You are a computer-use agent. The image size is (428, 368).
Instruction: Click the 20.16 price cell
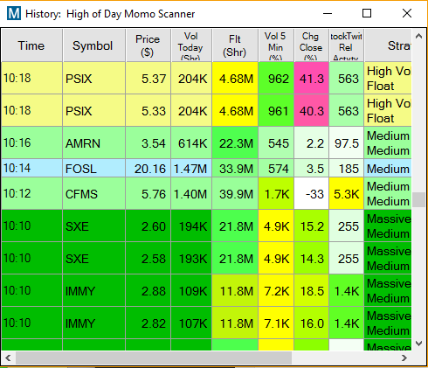coord(148,169)
